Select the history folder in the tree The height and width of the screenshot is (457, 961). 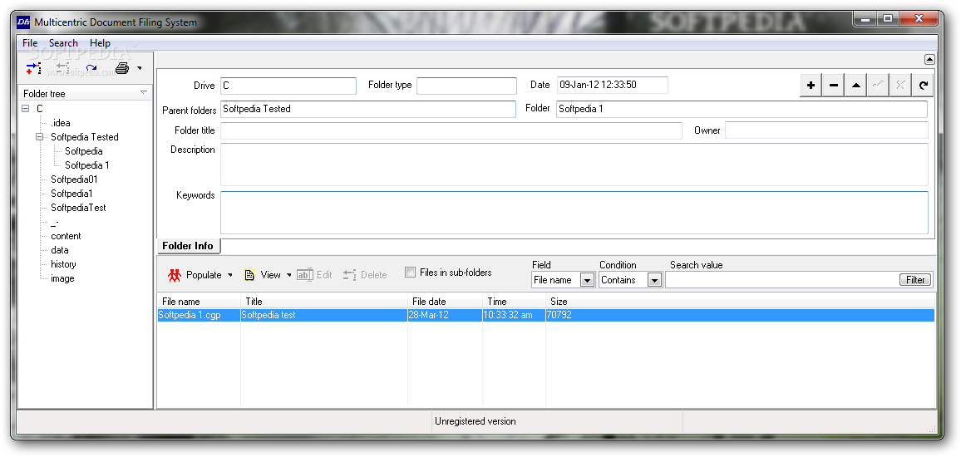[63, 264]
